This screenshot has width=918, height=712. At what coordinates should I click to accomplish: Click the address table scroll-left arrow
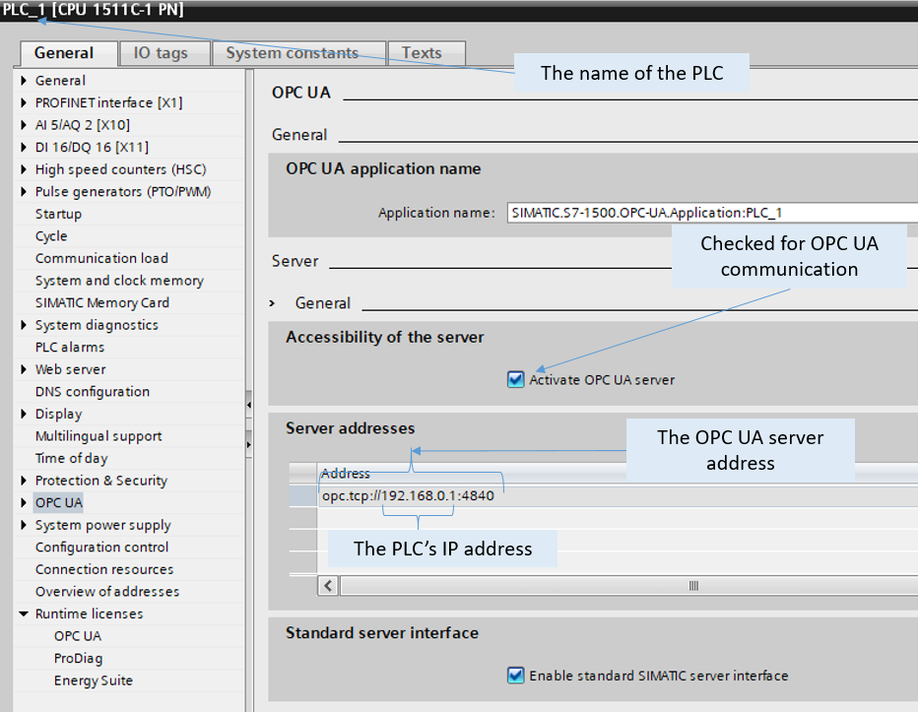(328, 585)
